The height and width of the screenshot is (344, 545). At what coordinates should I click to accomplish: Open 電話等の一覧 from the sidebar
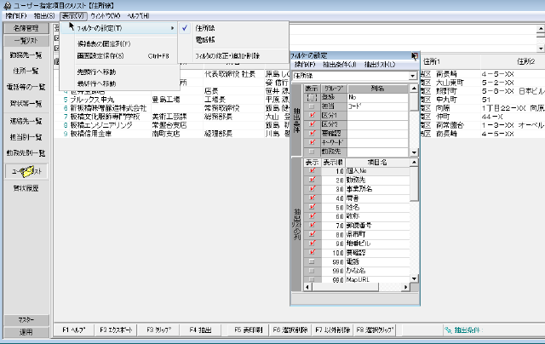pyautogui.click(x=26, y=87)
